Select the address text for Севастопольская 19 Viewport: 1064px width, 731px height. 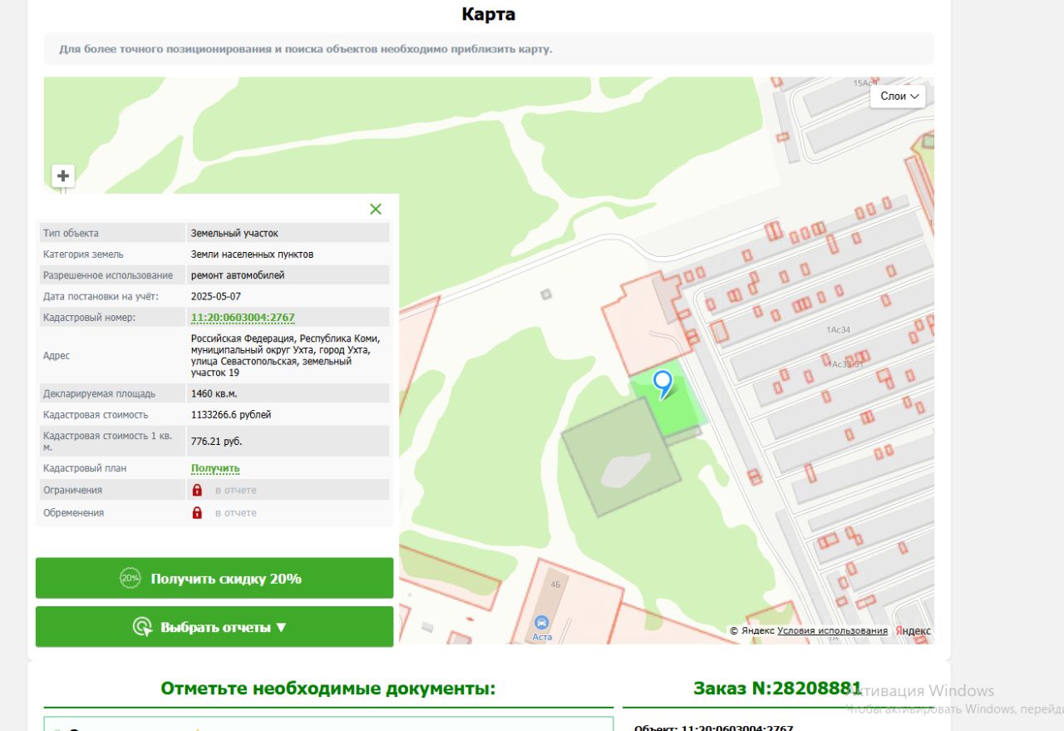click(x=285, y=356)
